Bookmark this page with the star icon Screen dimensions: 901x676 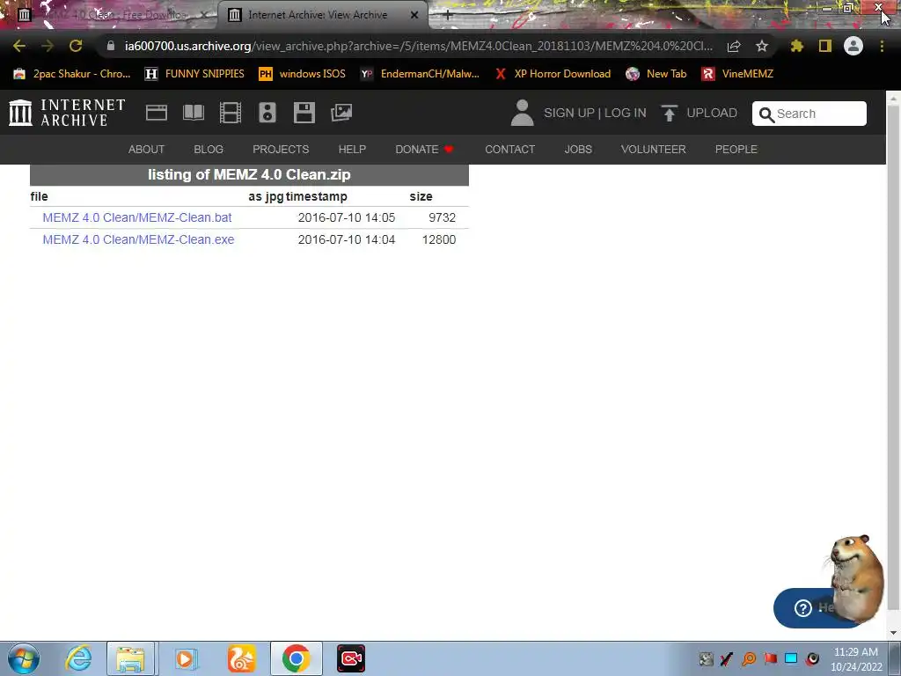(x=762, y=46)
